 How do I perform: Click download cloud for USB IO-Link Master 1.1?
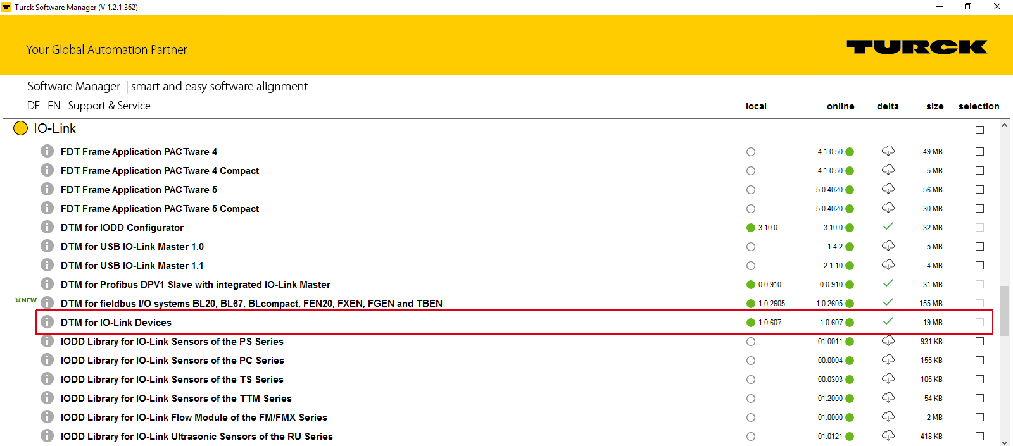click(x=888, y=264)
